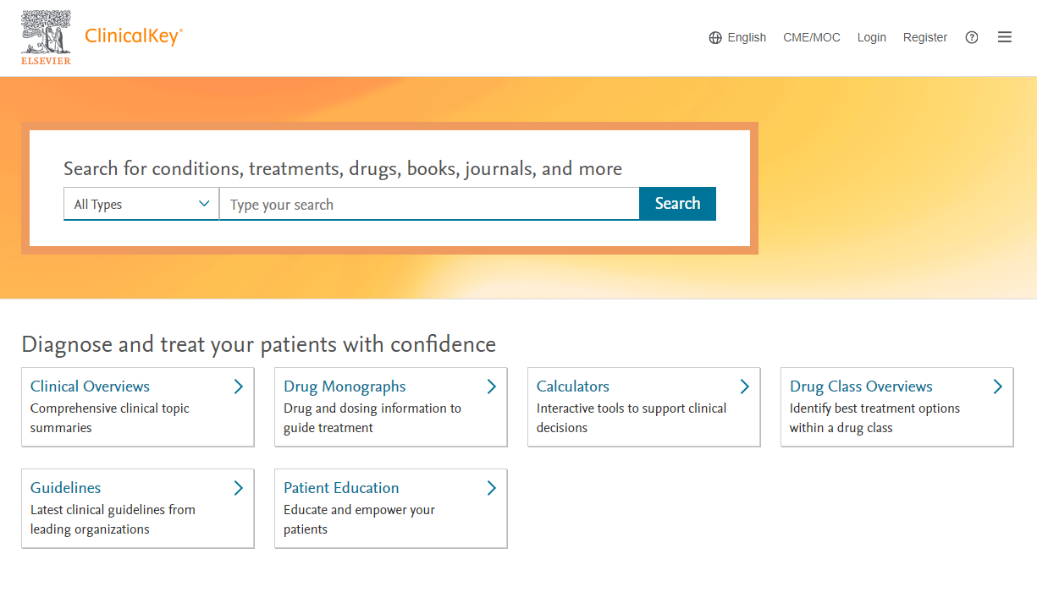Click the Patient Education arrow chevron
This screenshot has width=1037, height=592.
pos(492,488)
